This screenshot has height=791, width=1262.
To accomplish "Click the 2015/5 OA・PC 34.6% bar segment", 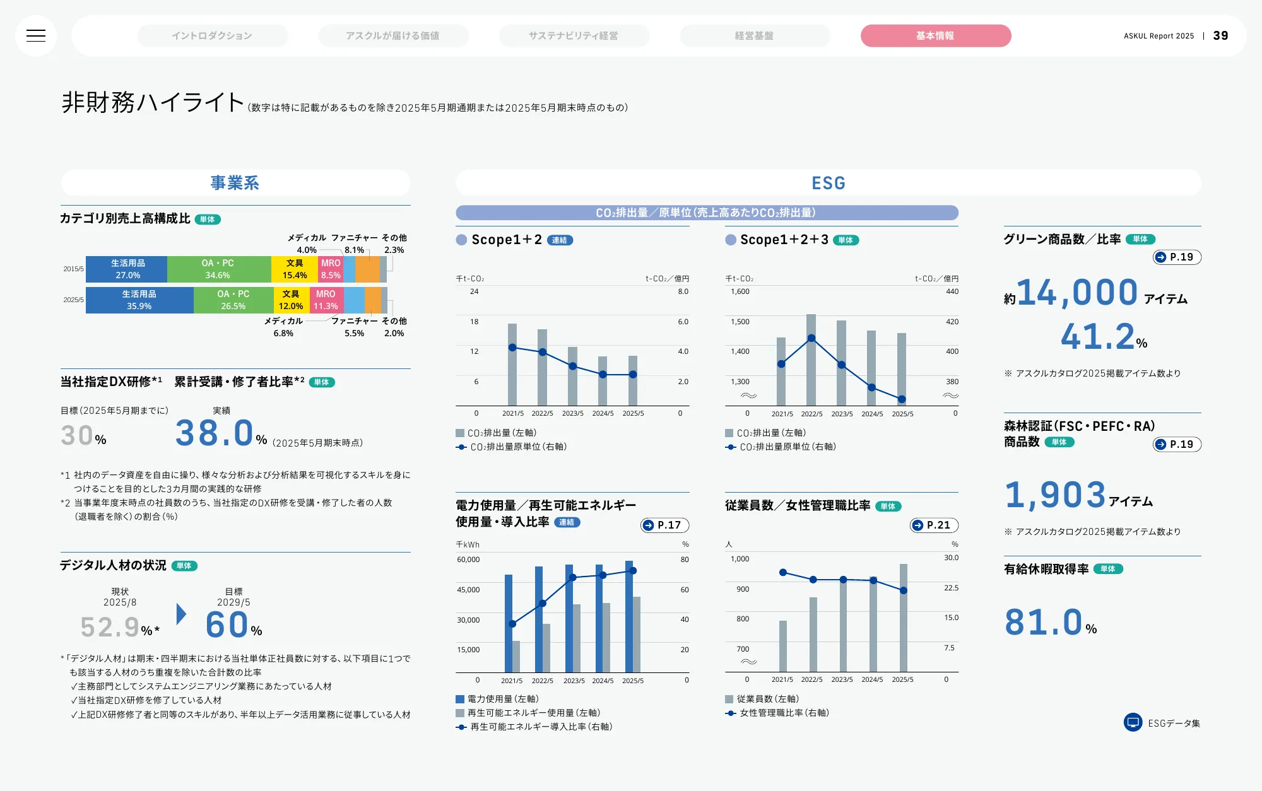I will pyautogui.click(x=218, y=269).
